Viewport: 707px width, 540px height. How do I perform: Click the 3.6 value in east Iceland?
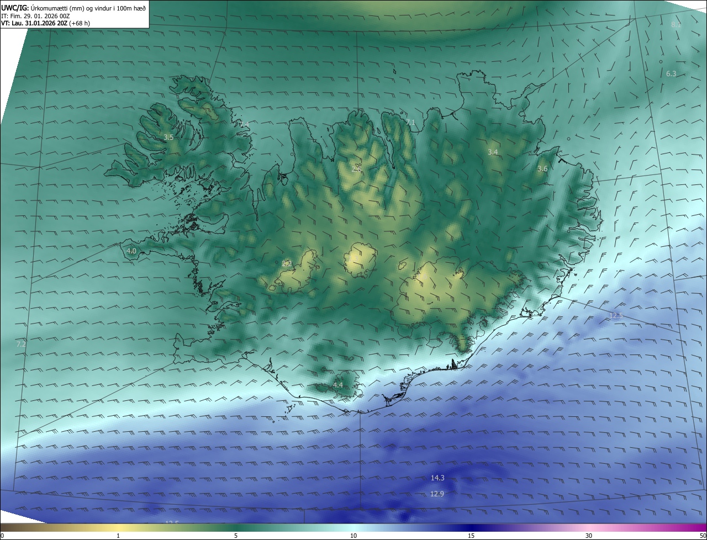(x=542, y=169)
